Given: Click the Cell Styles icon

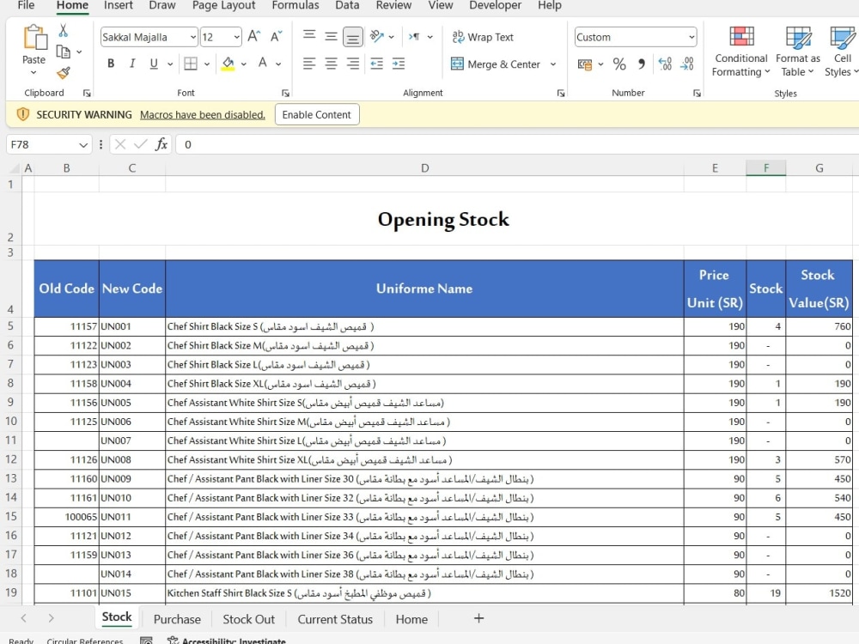Looking at the screenshot, I should coord(842,37).
